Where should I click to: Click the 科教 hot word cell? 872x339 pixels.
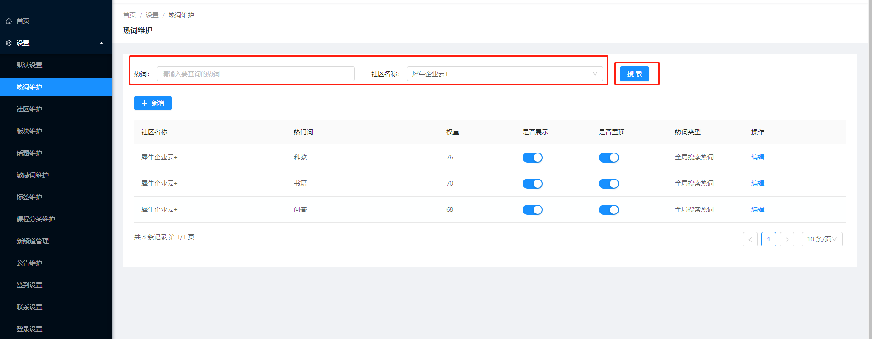[300, 157]
